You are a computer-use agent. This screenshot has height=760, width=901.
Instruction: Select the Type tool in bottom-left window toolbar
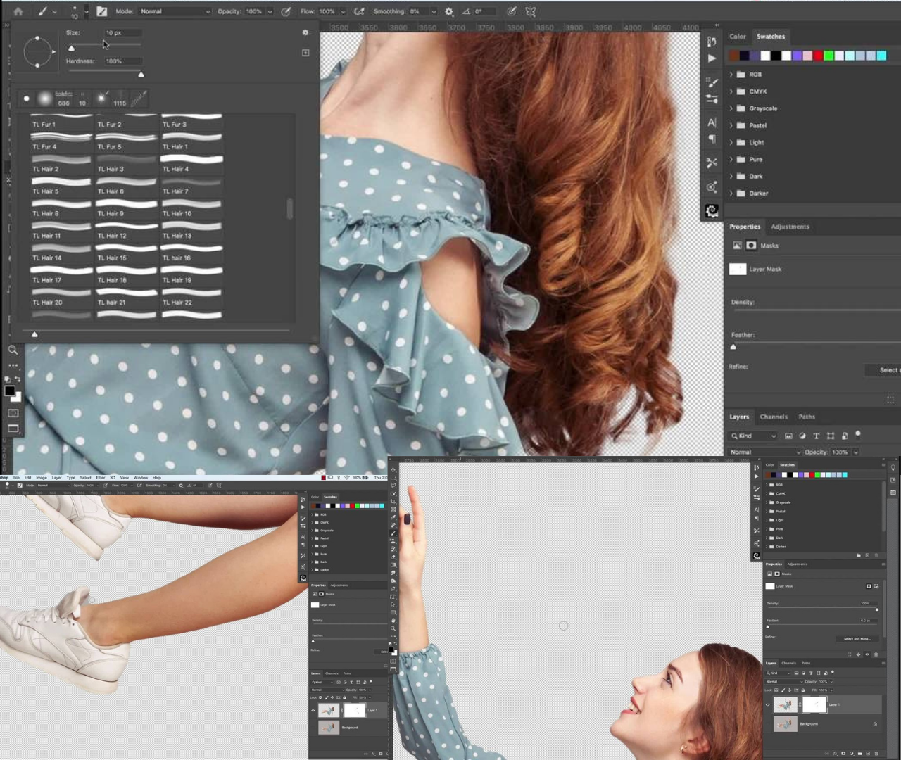point(393,596)
